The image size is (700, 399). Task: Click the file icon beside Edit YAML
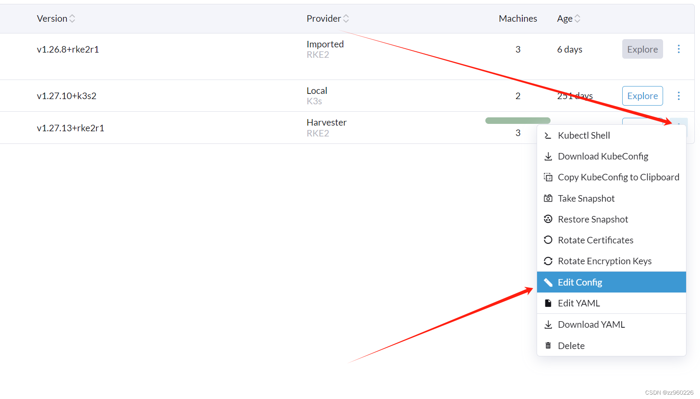pyautogui.click(x=548, y=303)
